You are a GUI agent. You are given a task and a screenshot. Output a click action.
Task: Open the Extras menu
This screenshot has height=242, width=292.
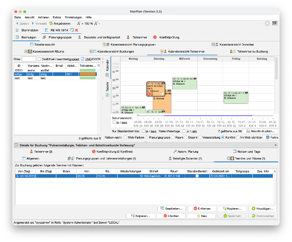pos(57,18)
